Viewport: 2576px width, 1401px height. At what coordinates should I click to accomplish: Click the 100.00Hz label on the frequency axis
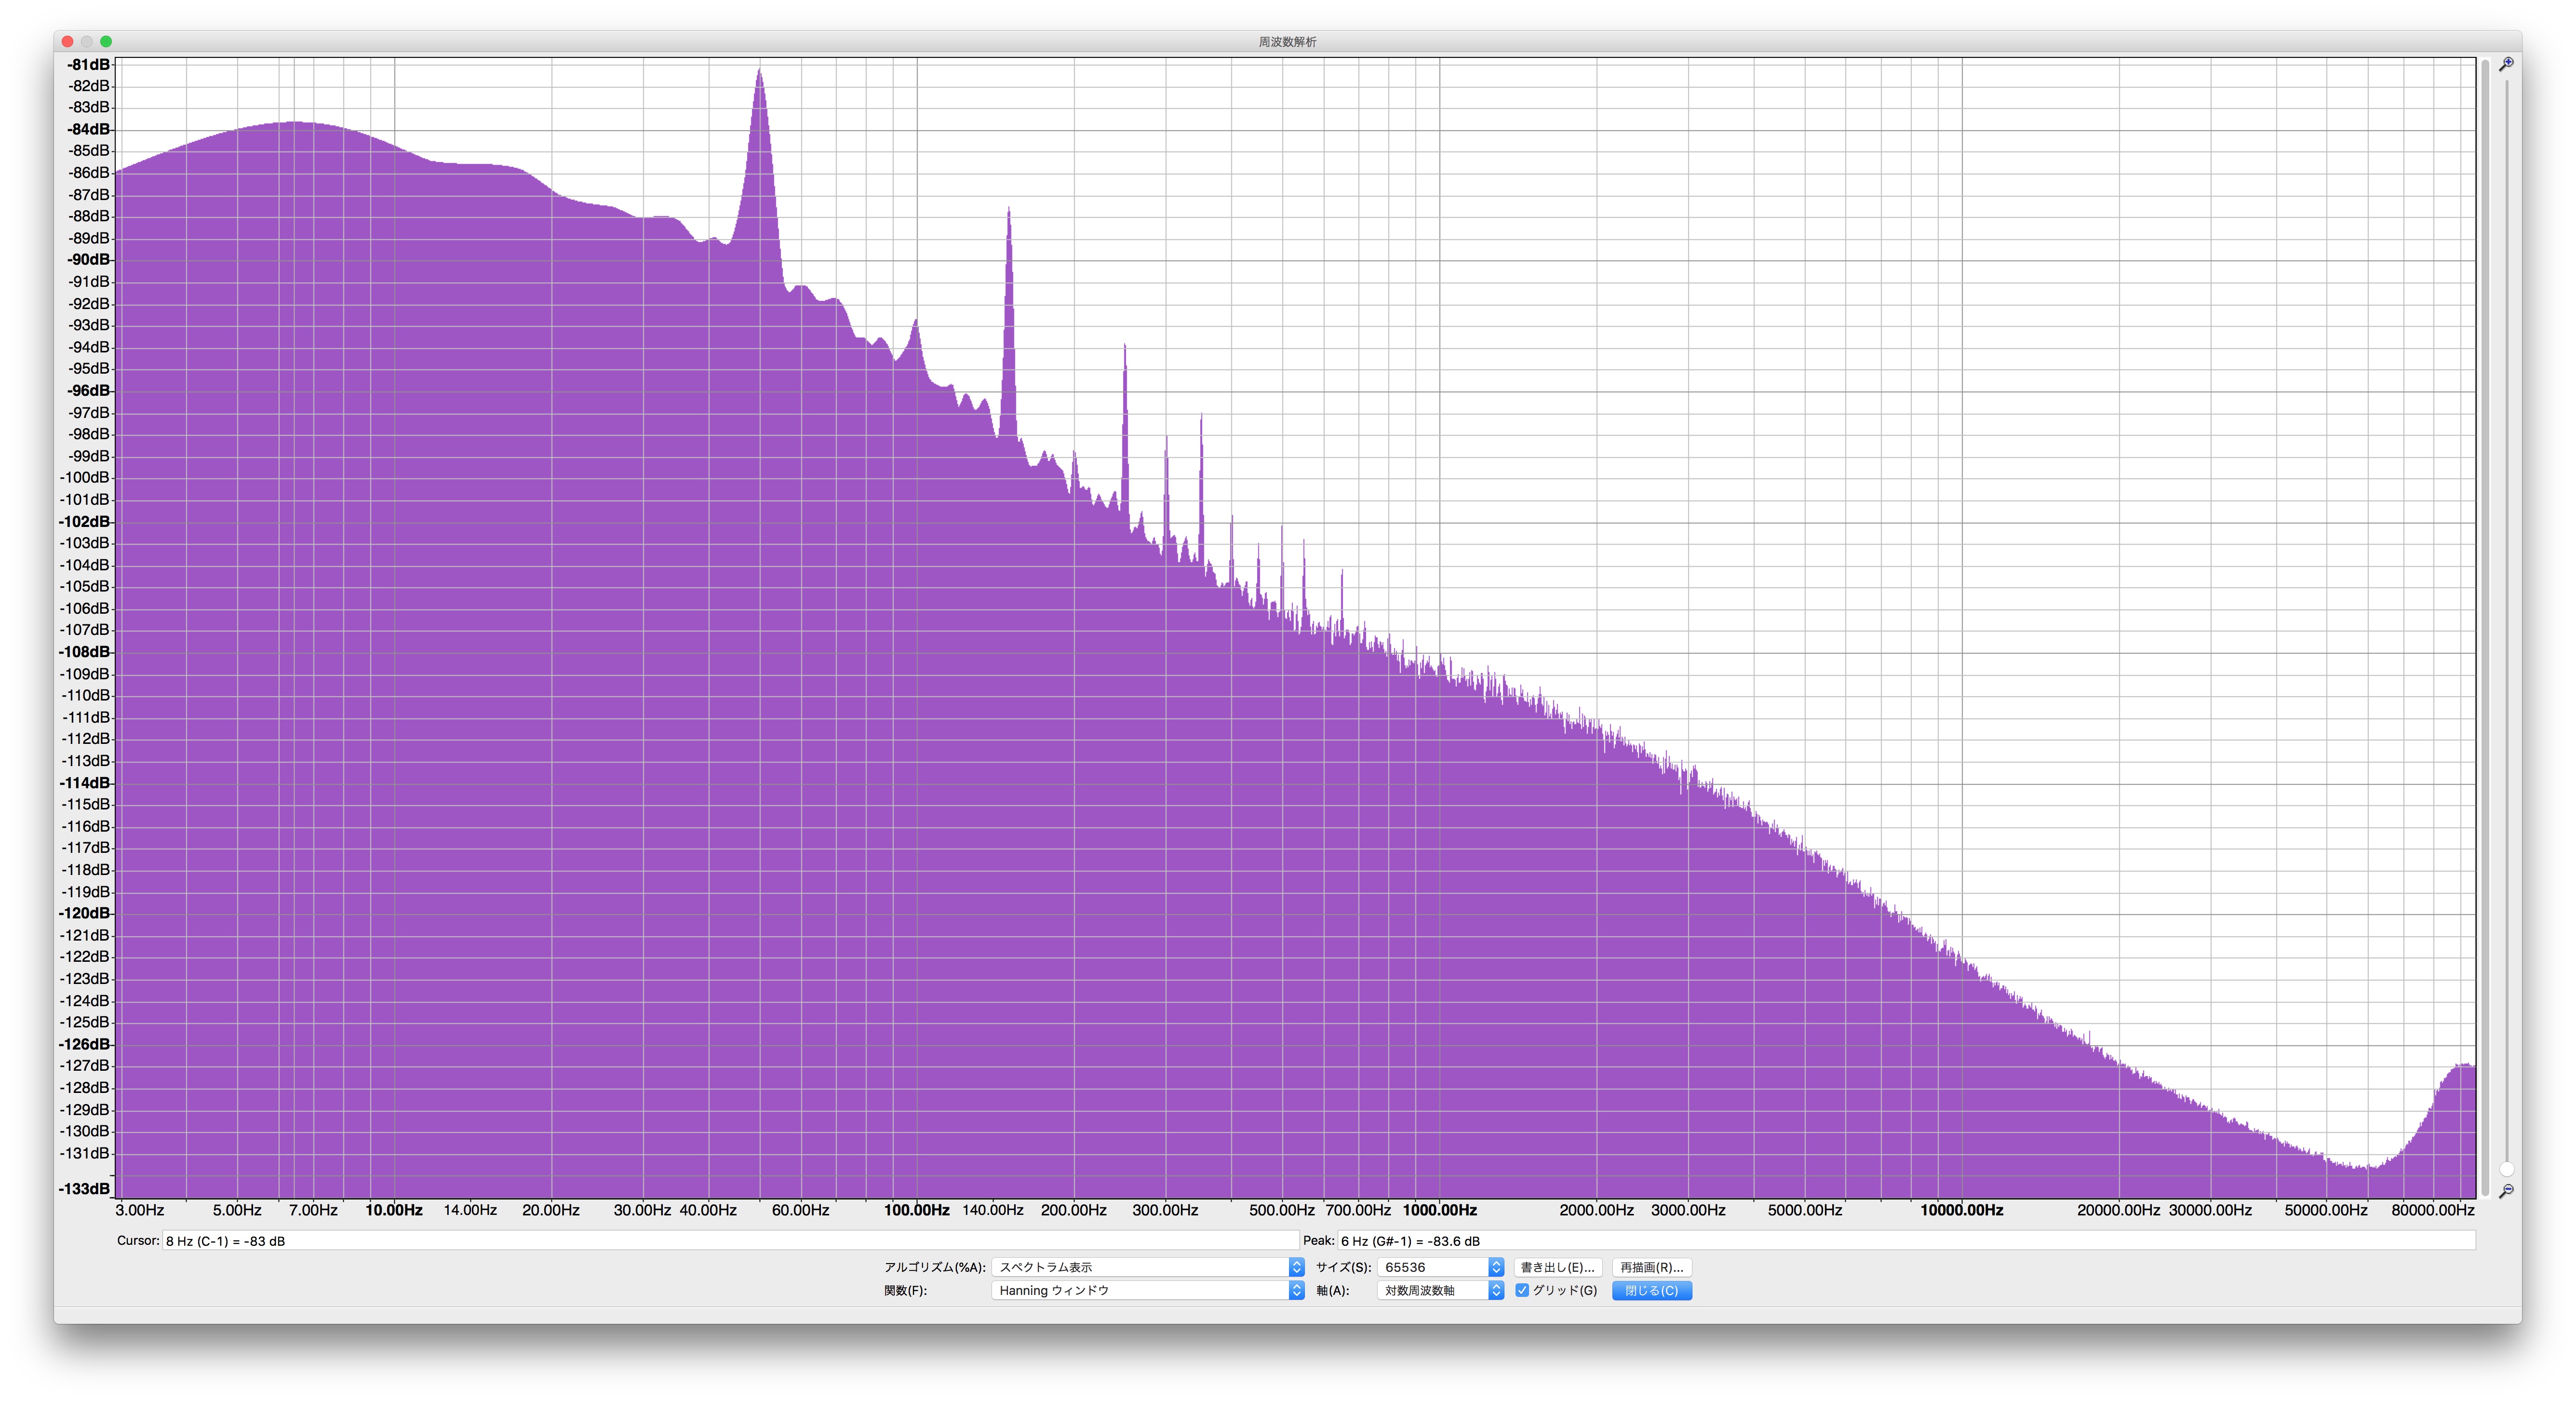click(x=917, y=1210)
